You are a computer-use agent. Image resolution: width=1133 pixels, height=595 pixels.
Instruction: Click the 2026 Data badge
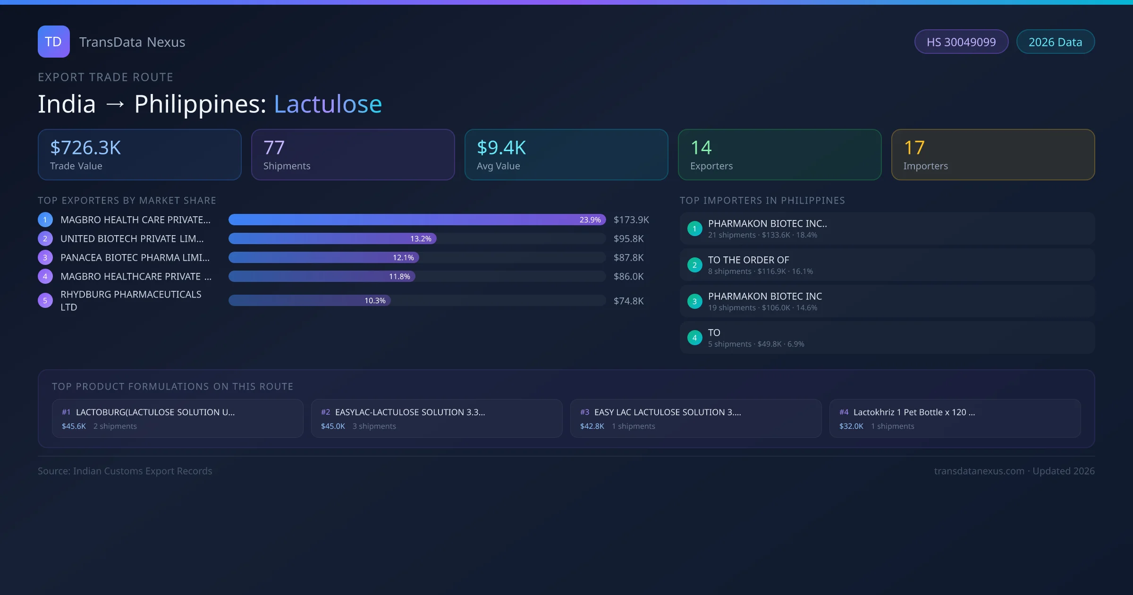(x=1055, y=42)
